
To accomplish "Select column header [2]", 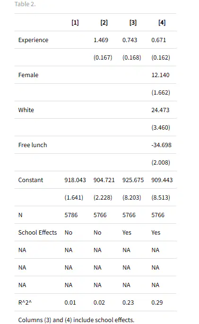I will coord(104,23).
